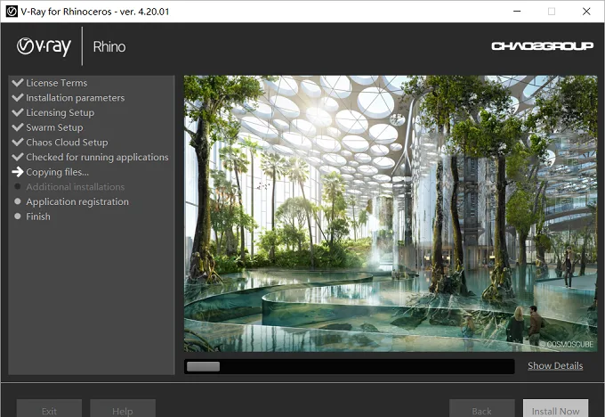Select the Additional installations step

click(76, 187)
